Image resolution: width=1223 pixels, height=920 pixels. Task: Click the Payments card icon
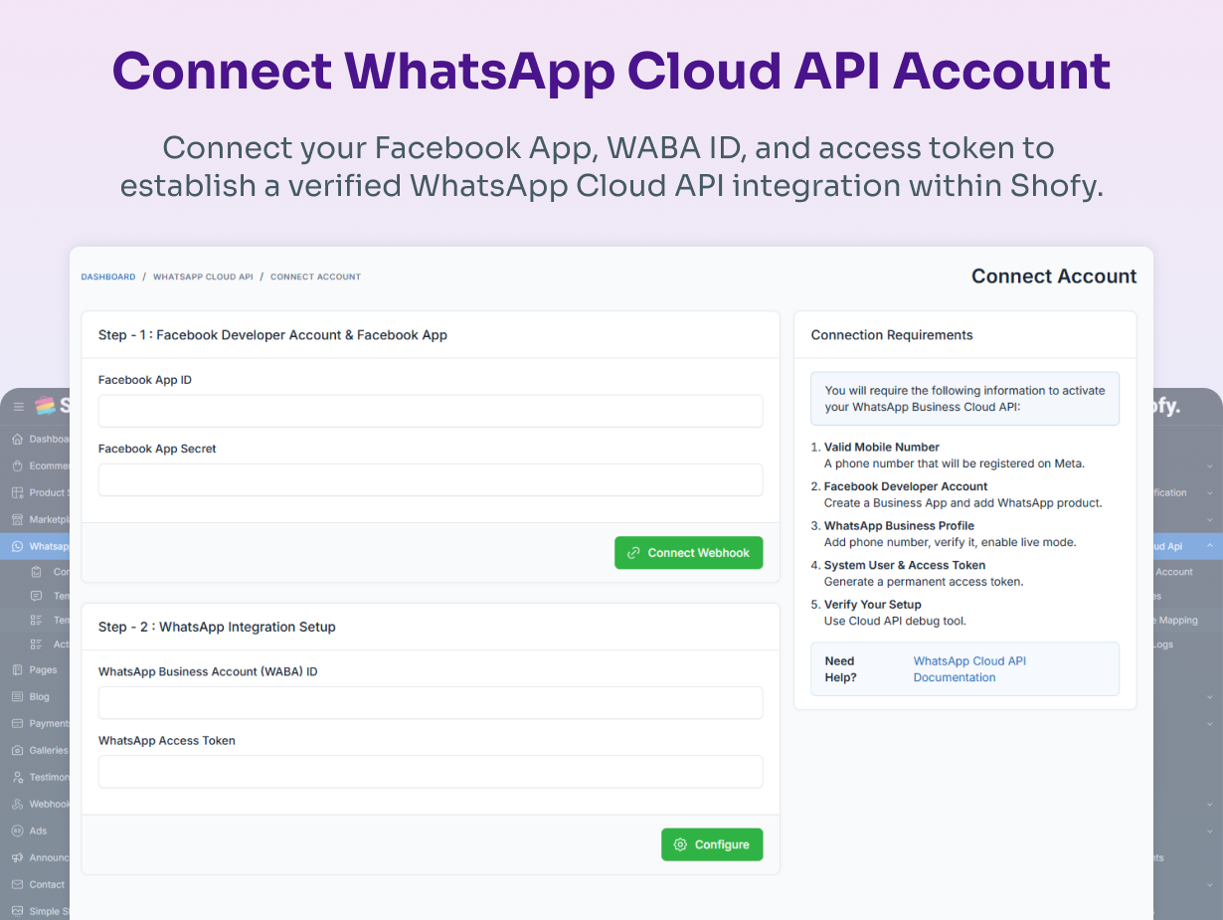click(x=16, y=723)
